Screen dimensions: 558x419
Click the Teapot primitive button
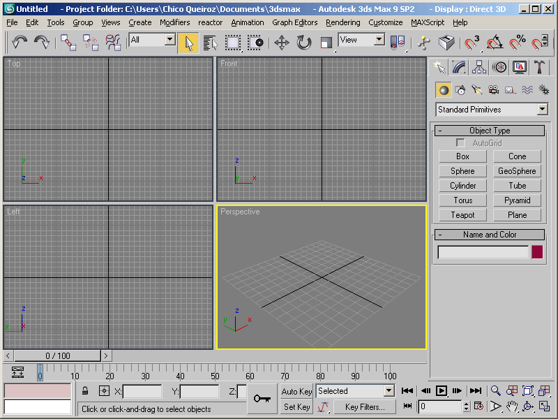point(462,215)
